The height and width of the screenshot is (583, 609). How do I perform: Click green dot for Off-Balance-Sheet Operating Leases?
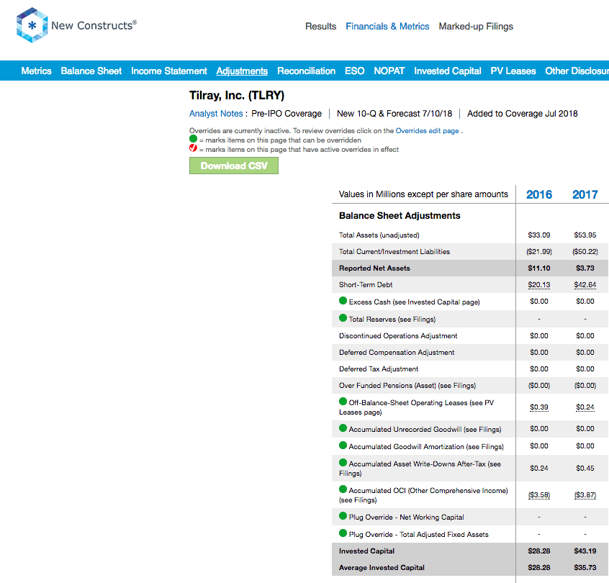[x=343, y=402]
